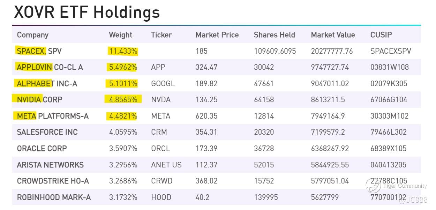The image size is (436, 210).
Task: Click the Ticker column header
Action: pyautogui.click(x=161, y=35)
